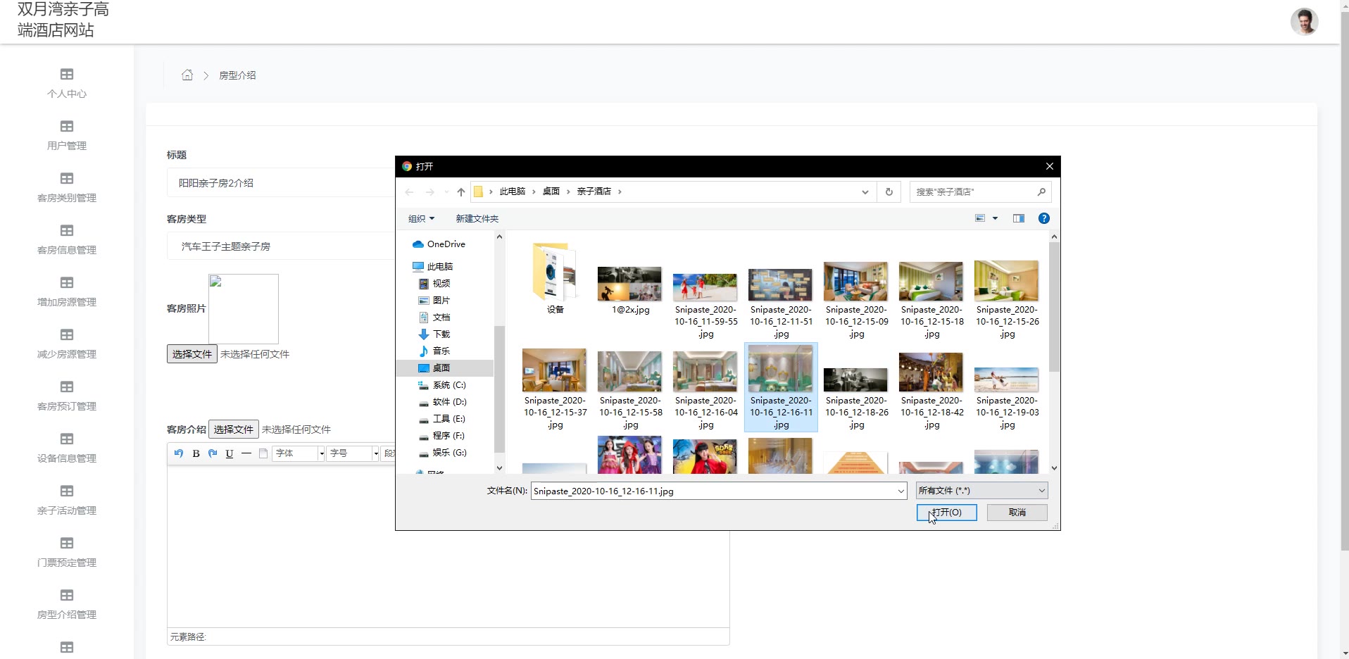
Task: Refresh the 亲子酒店 folder listing
Action: 889,192
